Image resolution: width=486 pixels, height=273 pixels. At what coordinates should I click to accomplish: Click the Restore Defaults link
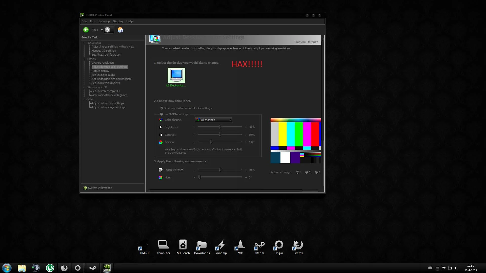306,42
